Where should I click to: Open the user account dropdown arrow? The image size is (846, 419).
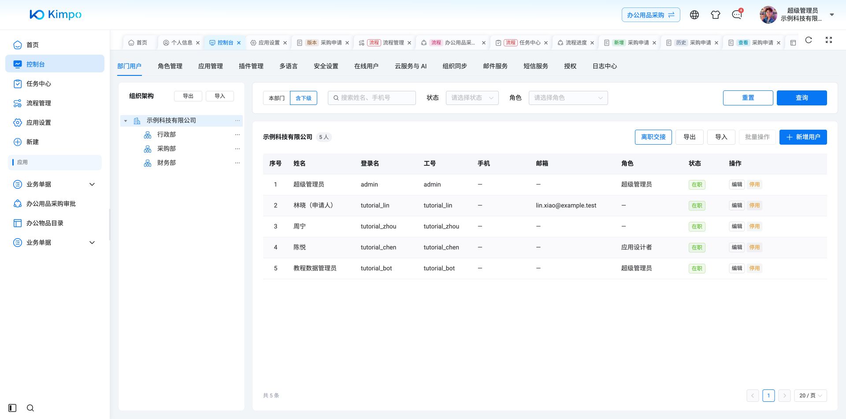click(x=832, y=15)
